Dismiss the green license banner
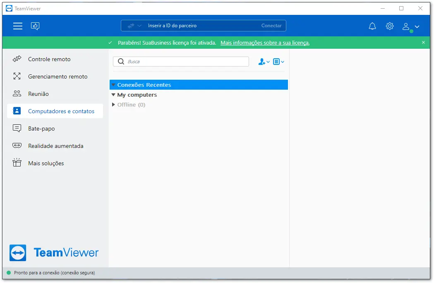Viewport: 434px width, 283px height. click(x=423, y=43)
